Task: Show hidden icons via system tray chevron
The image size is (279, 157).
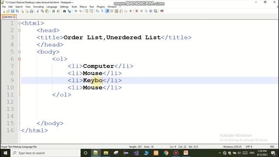Action: pos(220,153)
